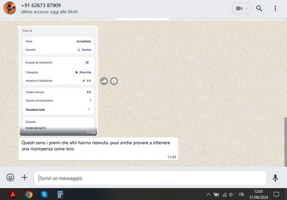Screen dimensions: 287x200
Task: Click the battery status tray icon
Action: coord(216,195)
